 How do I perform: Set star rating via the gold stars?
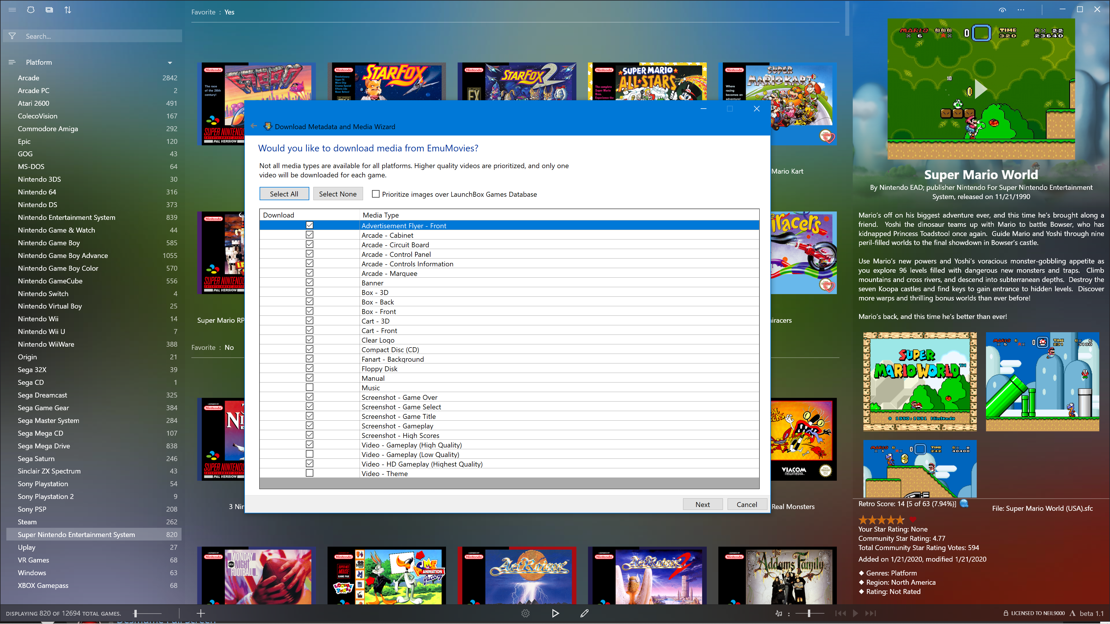881,519
